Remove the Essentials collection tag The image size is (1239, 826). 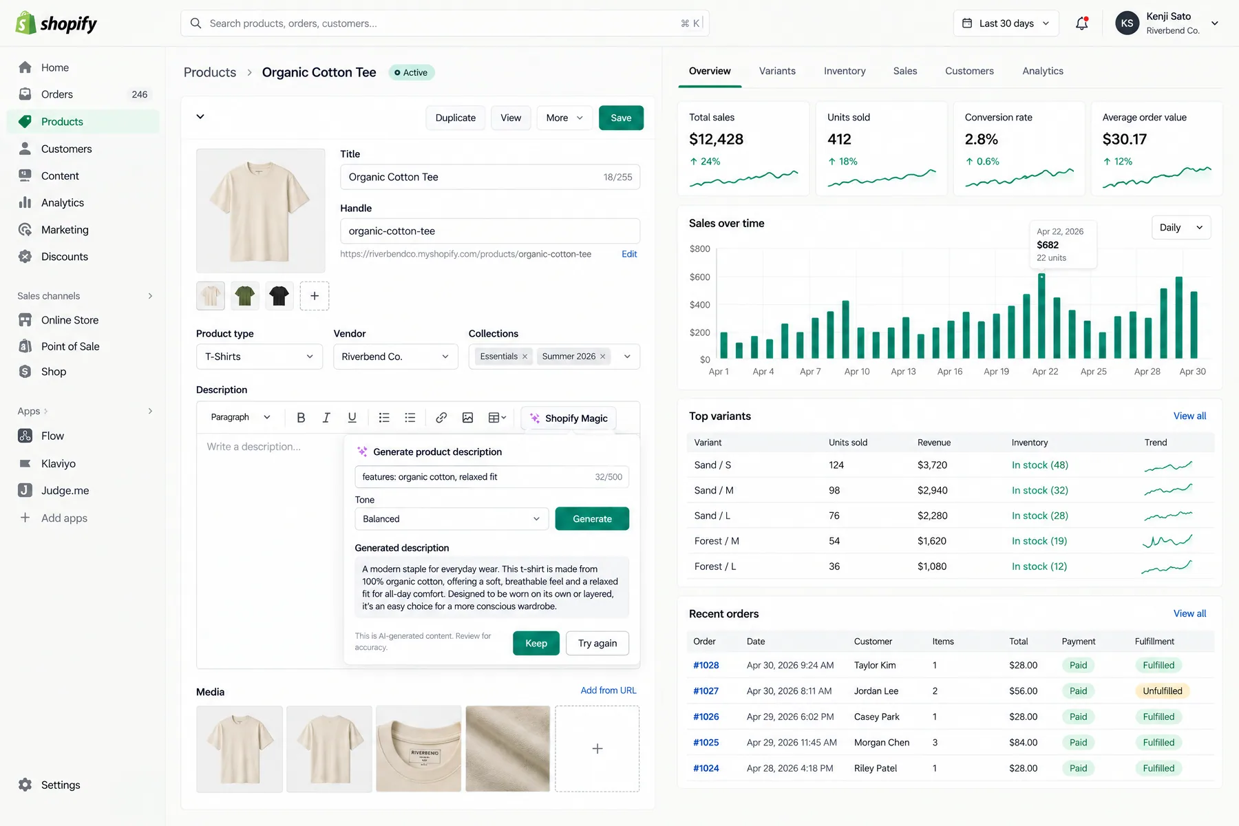point(525,357)
